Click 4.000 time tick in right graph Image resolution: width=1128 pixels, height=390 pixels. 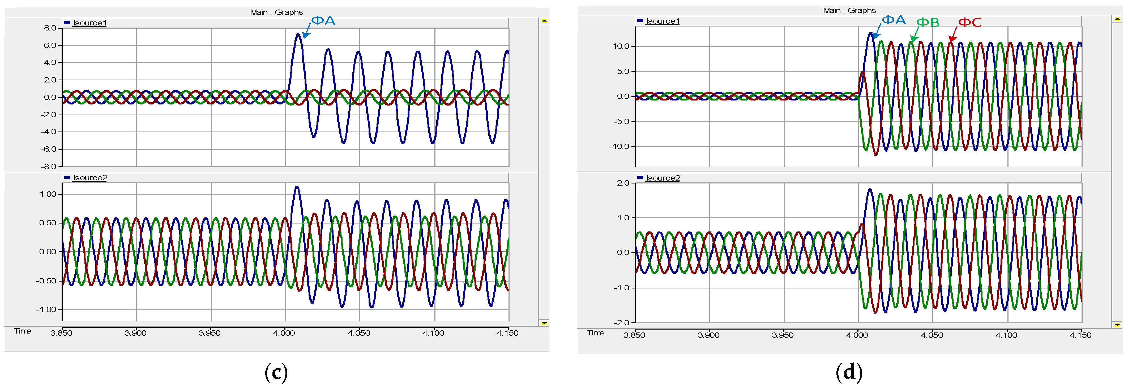coord(857,335)
